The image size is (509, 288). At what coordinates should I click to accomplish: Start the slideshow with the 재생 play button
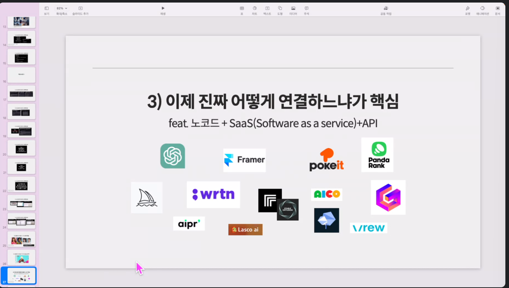[x=163, y=8]
